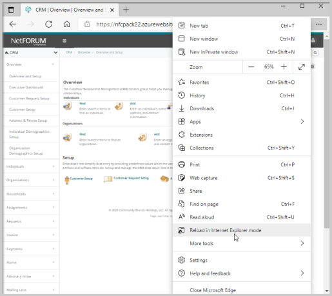Increase zoom with plus button
332x296 pixels.
(x=284, y=67)
